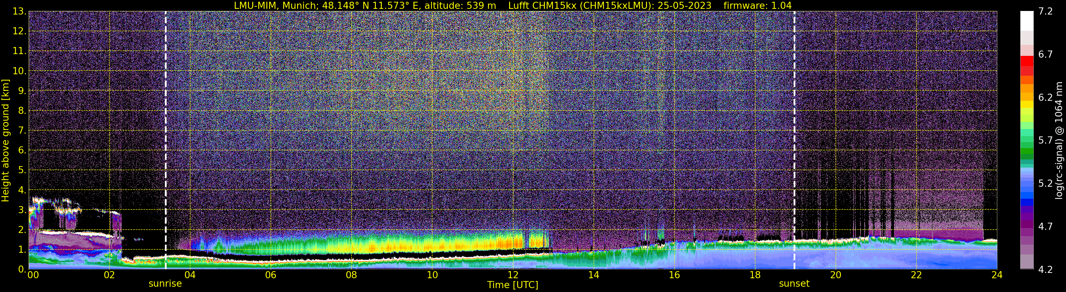Click the x-axis tick label '06'
Screen dimensions: 1066x292
(x=271, y=275)
